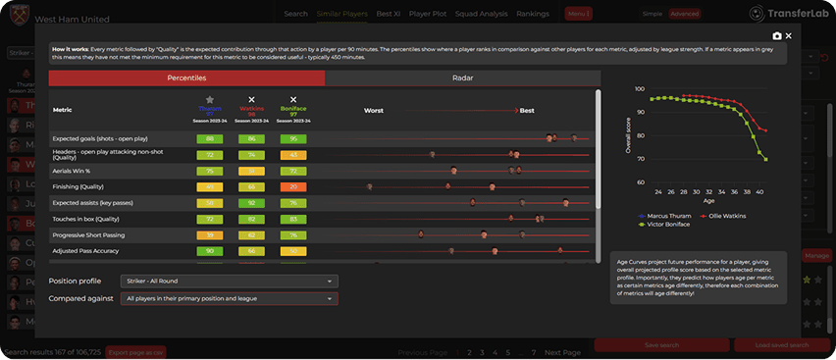Click Thuram's 90 Adjusted Pass Accuracy cell
This screenshot has height=360, width=836.
coord(210,251)
